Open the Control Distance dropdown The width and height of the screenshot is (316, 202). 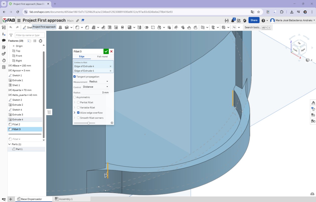(95, 87)
